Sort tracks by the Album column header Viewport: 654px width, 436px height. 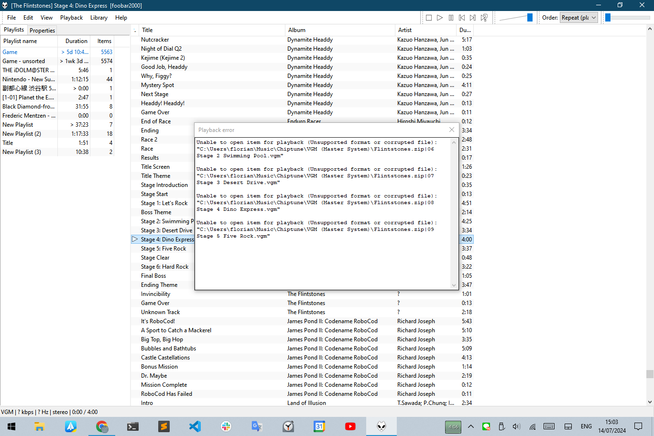(x=296, y=30)
